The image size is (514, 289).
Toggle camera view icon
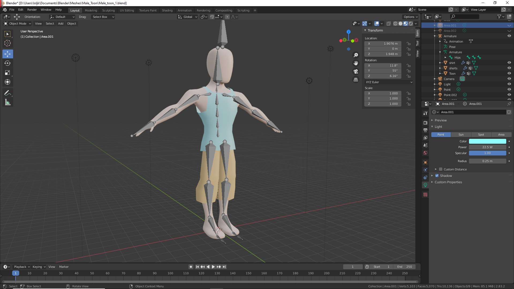coord(356,71)
